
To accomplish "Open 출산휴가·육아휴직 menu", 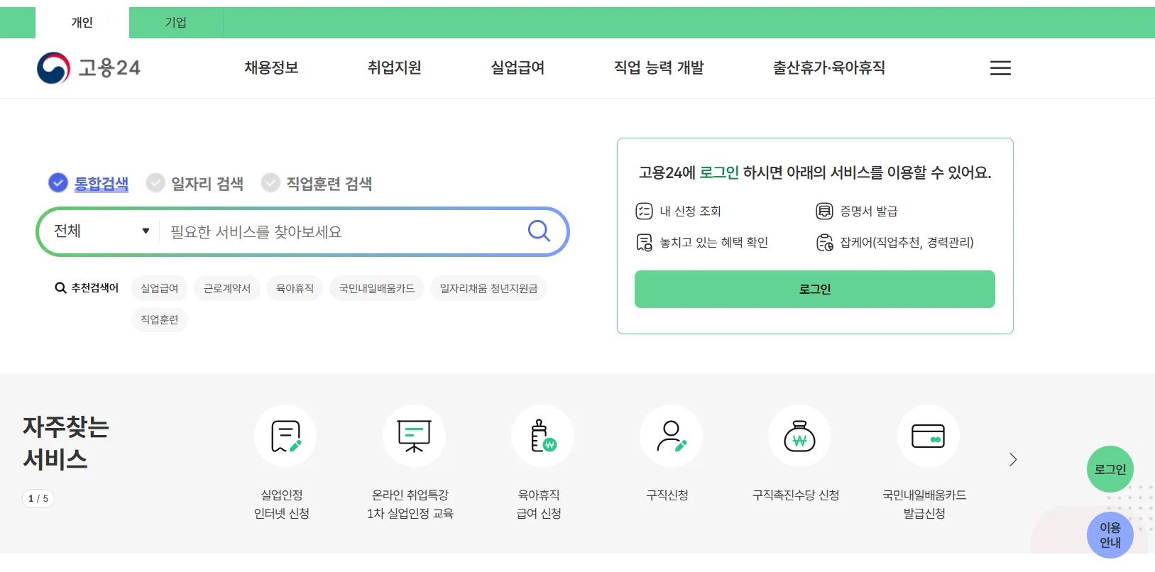I will tap(829, 67).
